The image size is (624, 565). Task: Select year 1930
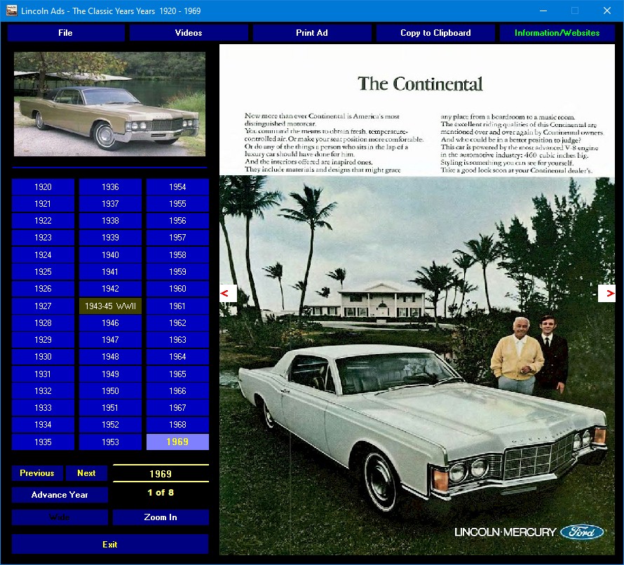[43, 357]
